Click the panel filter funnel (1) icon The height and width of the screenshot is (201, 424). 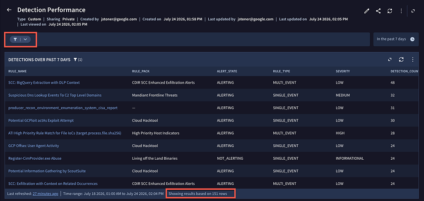click(x=77, y=60)
